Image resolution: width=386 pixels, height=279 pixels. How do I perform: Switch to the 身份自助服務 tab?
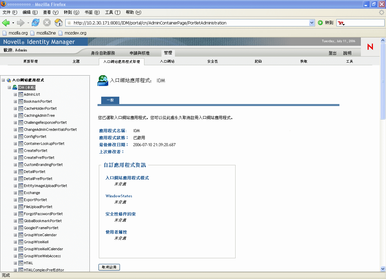coord(103,53)
